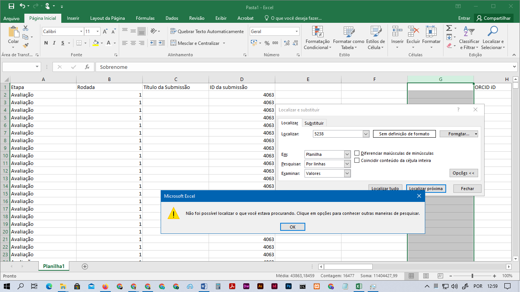Click the AutoSum sigma icon
Screen dimensions: 520x292
(x=449, y=28)
